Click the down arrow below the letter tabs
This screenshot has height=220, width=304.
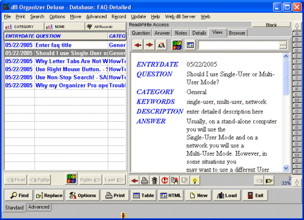pos(297,182)
